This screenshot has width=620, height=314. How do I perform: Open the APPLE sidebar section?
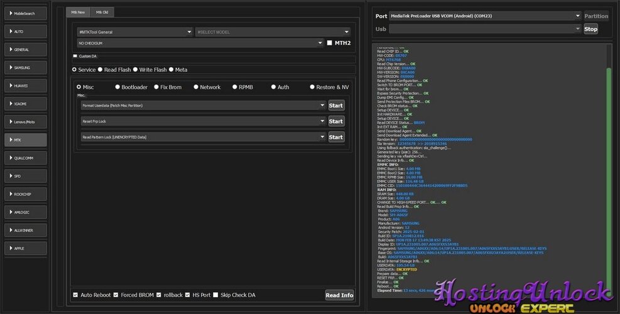point(26,248)
